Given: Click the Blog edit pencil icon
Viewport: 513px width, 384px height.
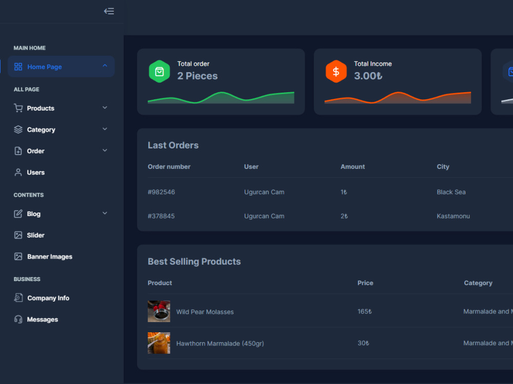Looking at the screenshot, I should 18,214.
